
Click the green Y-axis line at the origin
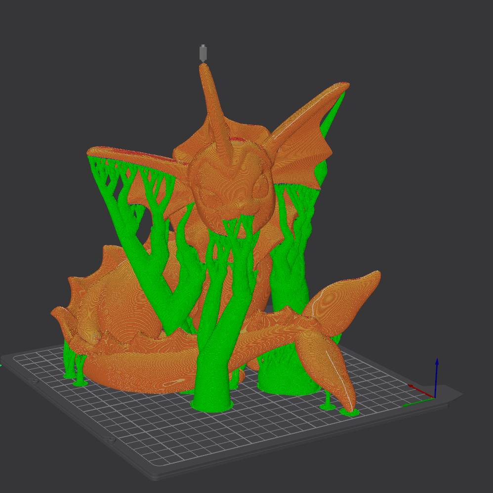pos(418,402)
